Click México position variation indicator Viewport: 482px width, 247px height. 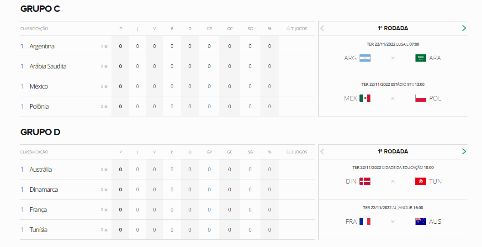(104, 86)
